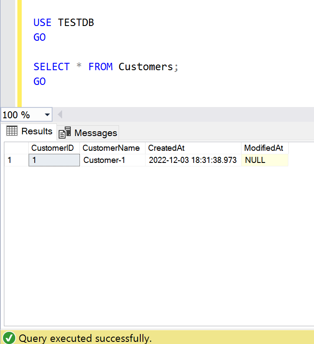Place cursor on TESTDB in the editor

point(76,23)
